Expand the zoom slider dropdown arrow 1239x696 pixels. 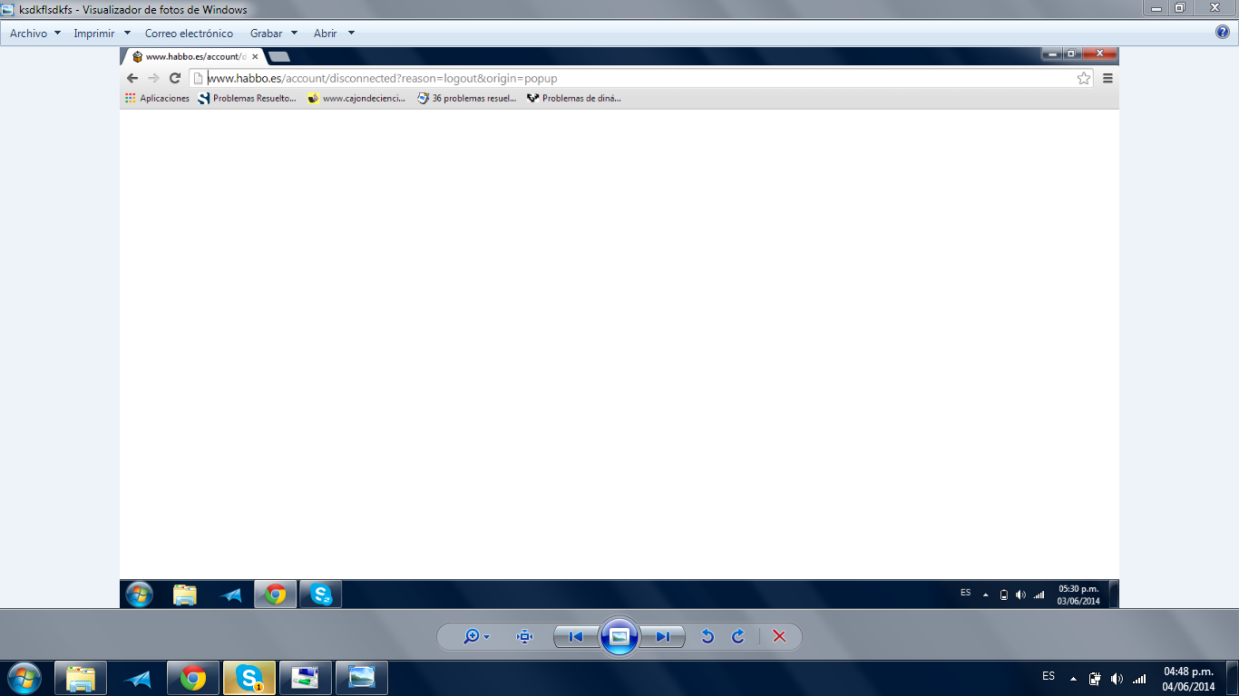(487, 637)
